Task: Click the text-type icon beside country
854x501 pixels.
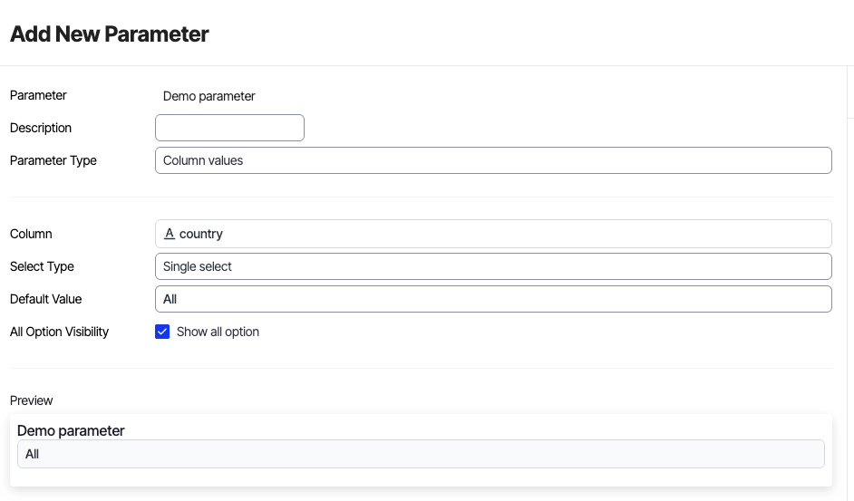Action: click(170, 234)
